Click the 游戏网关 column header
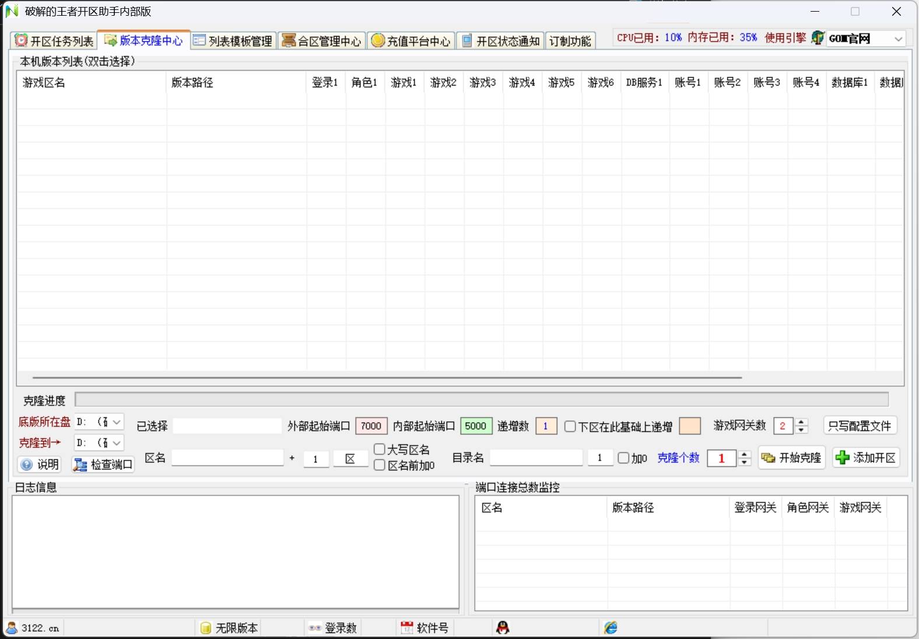Viewport: 919px width, 639px height. tap(861, 507)
